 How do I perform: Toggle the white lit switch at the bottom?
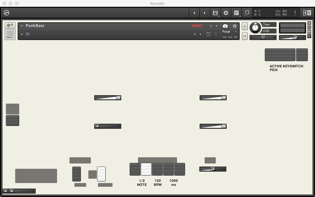point(101,174)
